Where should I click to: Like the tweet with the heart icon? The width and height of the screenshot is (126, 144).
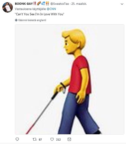[x=52, y=139]
